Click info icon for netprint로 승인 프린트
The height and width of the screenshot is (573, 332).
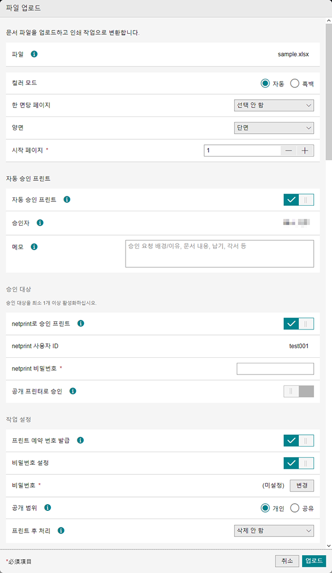click(x=81, y=323)
